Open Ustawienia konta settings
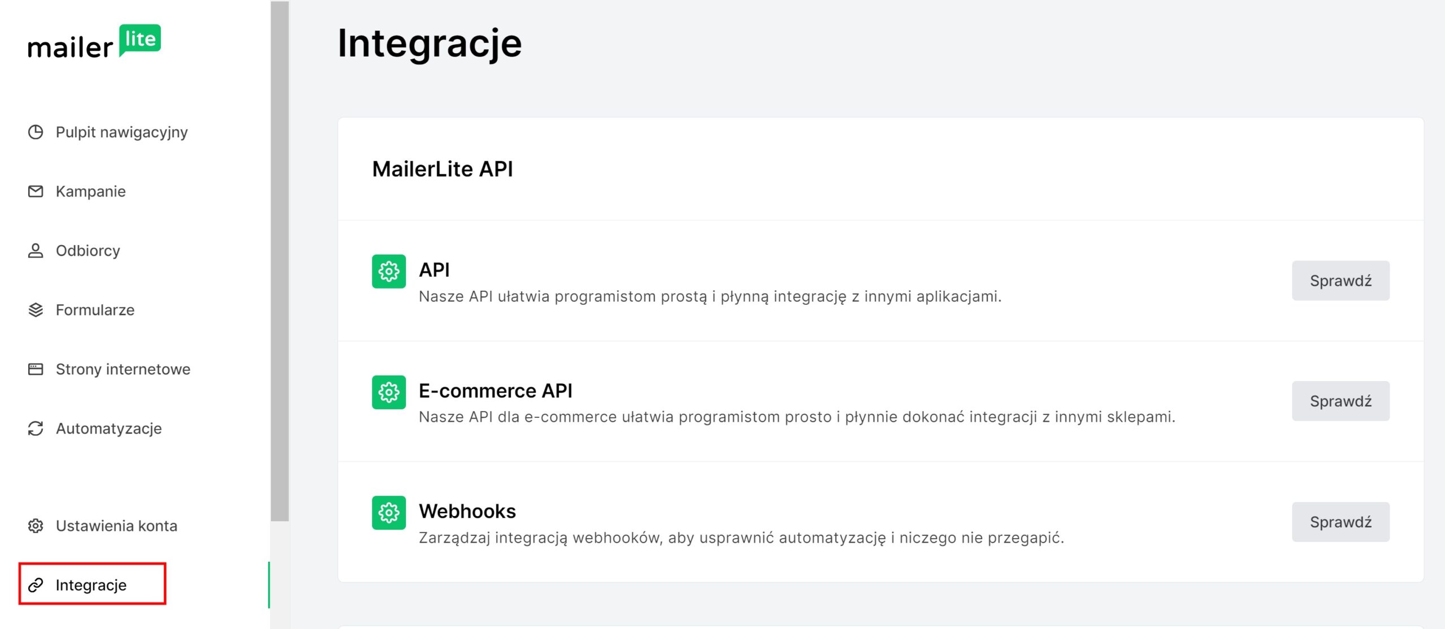 (116, 526)
